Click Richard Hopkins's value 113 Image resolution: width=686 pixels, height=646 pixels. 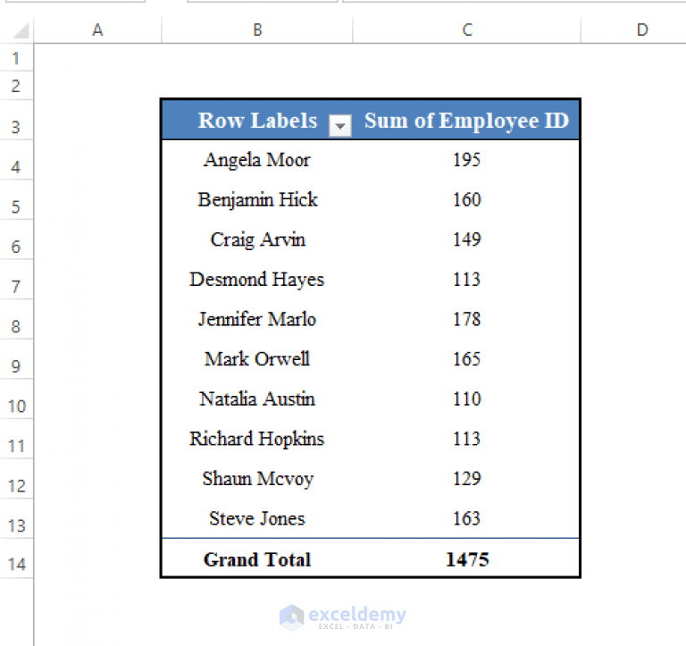466,439
